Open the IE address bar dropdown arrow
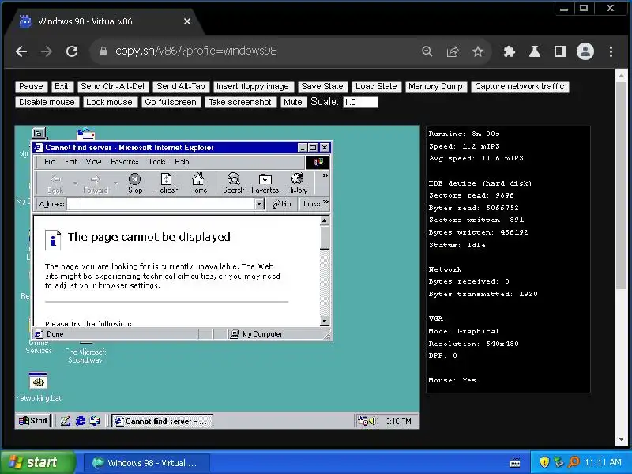The height and width of the screenshot is (474, 632). (259, 205)
